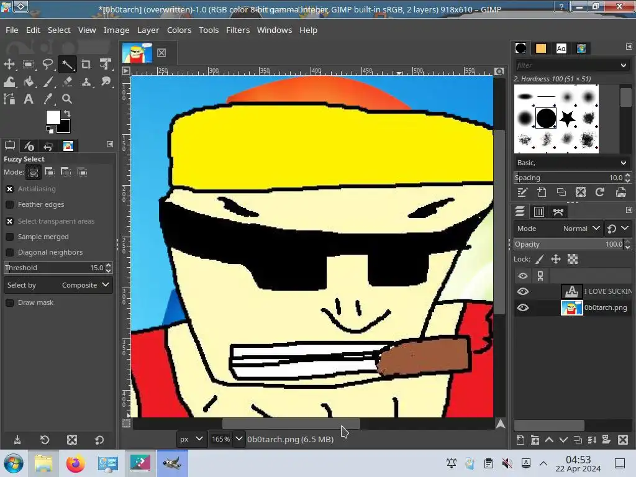Open the Images tab in the left dock
The image size is (636, 477).
[x=68, y=145]
